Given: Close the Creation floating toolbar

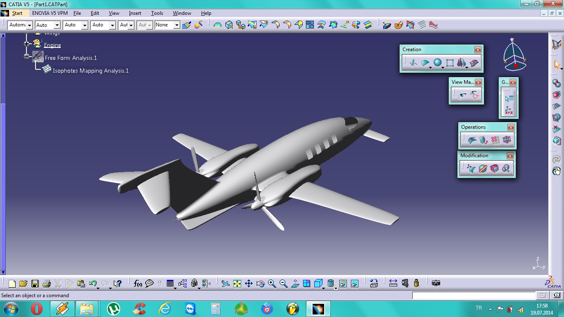Looking at the screenshot, I should (x=478, y=50).
